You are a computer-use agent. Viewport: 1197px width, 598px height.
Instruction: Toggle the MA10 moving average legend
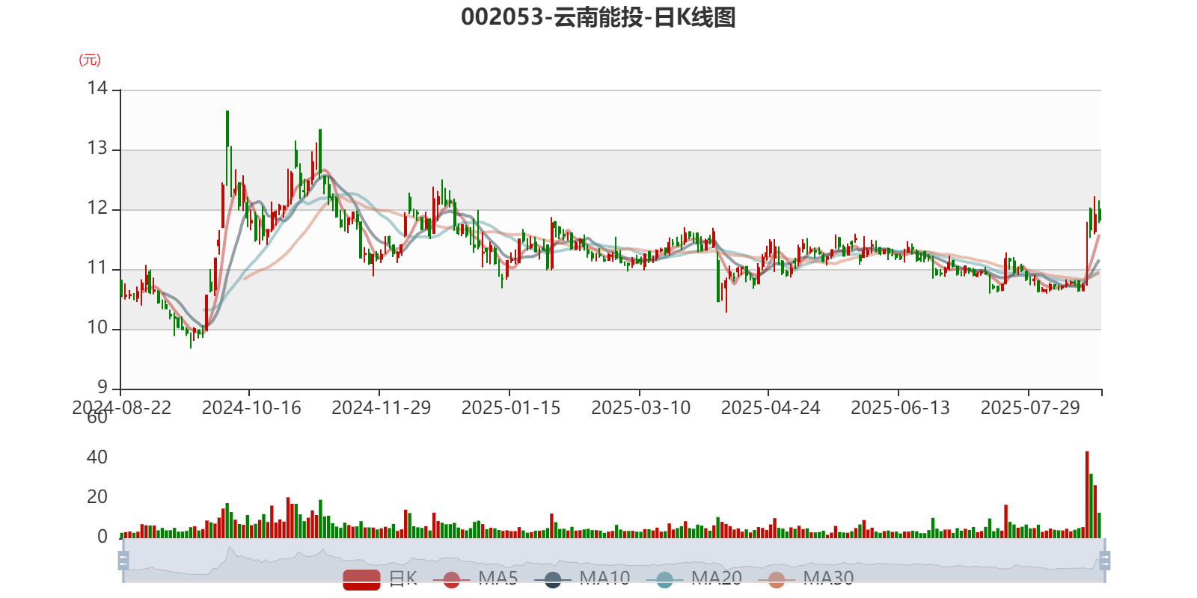[582, 579]
